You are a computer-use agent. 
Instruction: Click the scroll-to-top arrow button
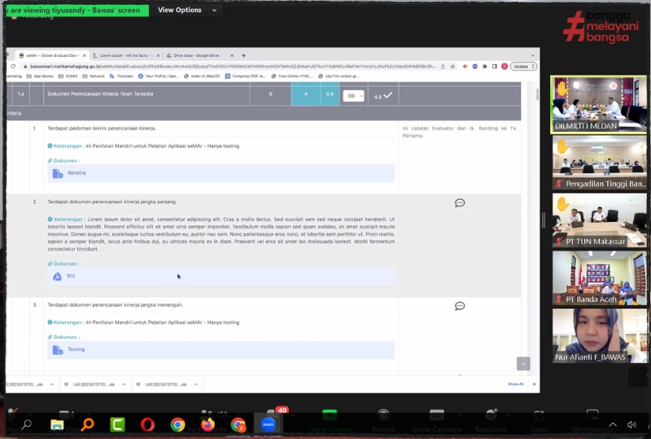click(x=523, y=363)
